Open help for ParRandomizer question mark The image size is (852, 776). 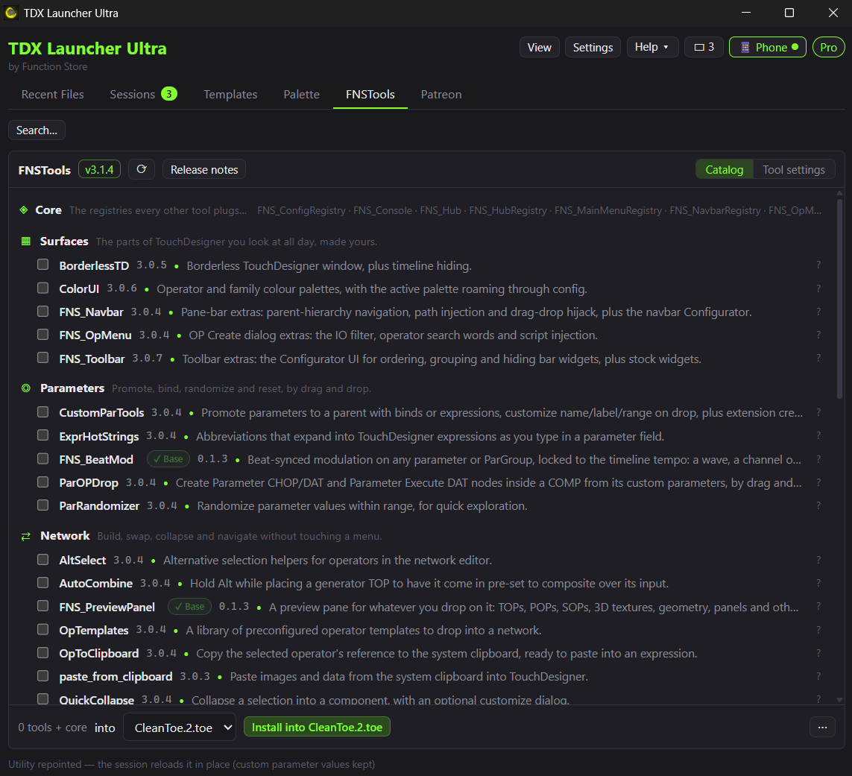tap(818, 505)
